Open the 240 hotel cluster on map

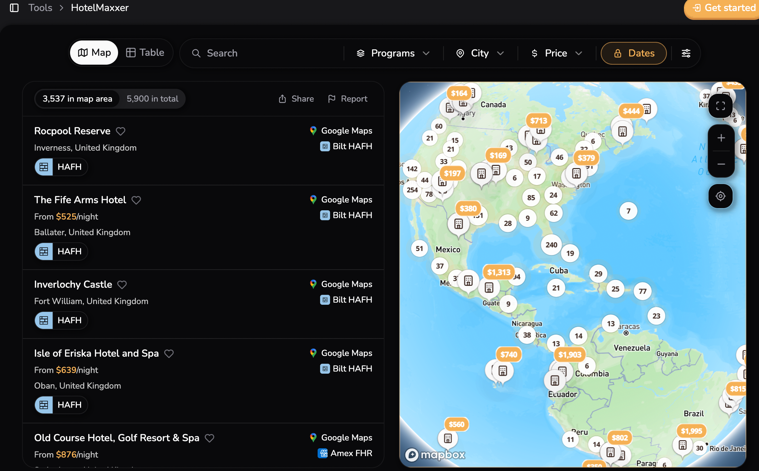[552, 245]
